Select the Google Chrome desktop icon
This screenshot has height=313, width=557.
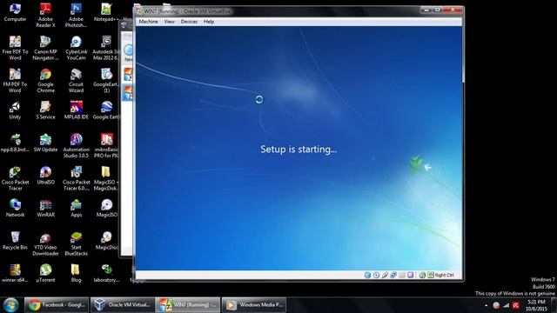click(x=45, y=81)
